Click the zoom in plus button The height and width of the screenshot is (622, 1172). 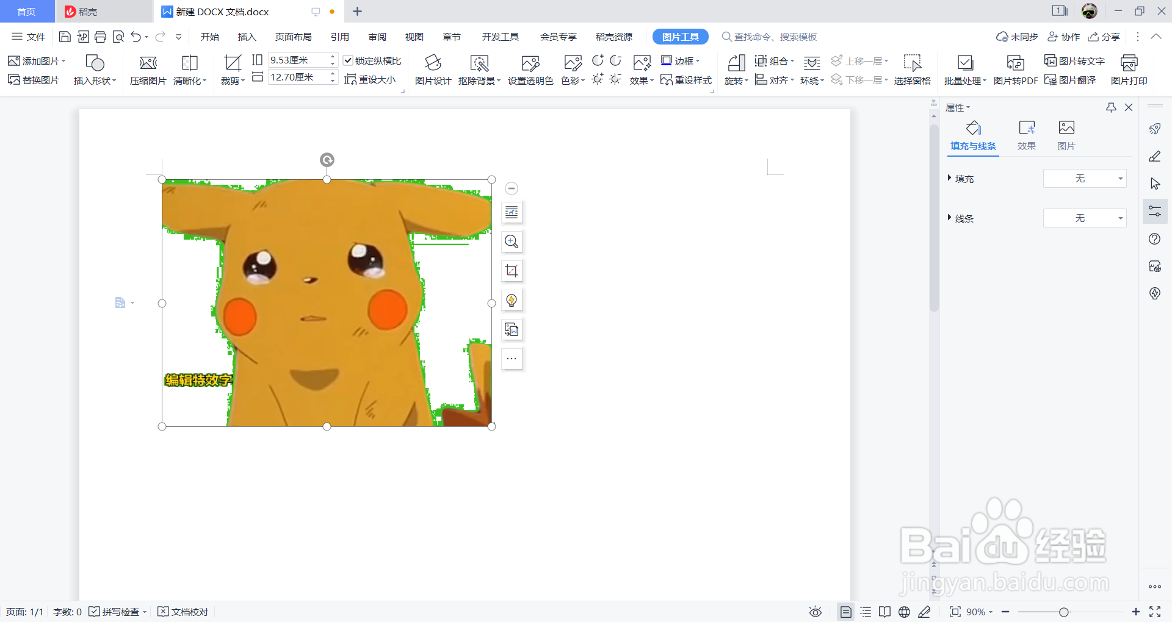1136,612
